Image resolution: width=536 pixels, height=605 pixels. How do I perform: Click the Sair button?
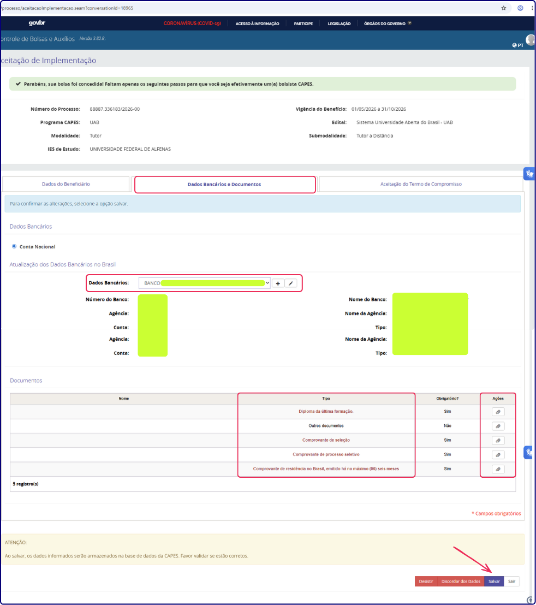pos(511,581)
